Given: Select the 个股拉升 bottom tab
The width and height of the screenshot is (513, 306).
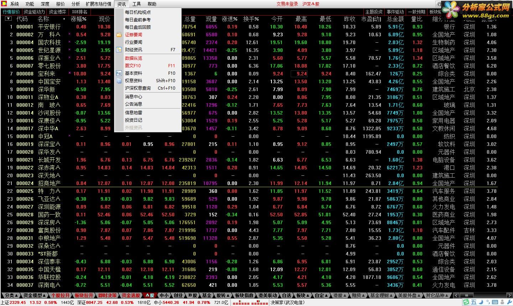Looking at the screenshot, I should tap(61, 295).
